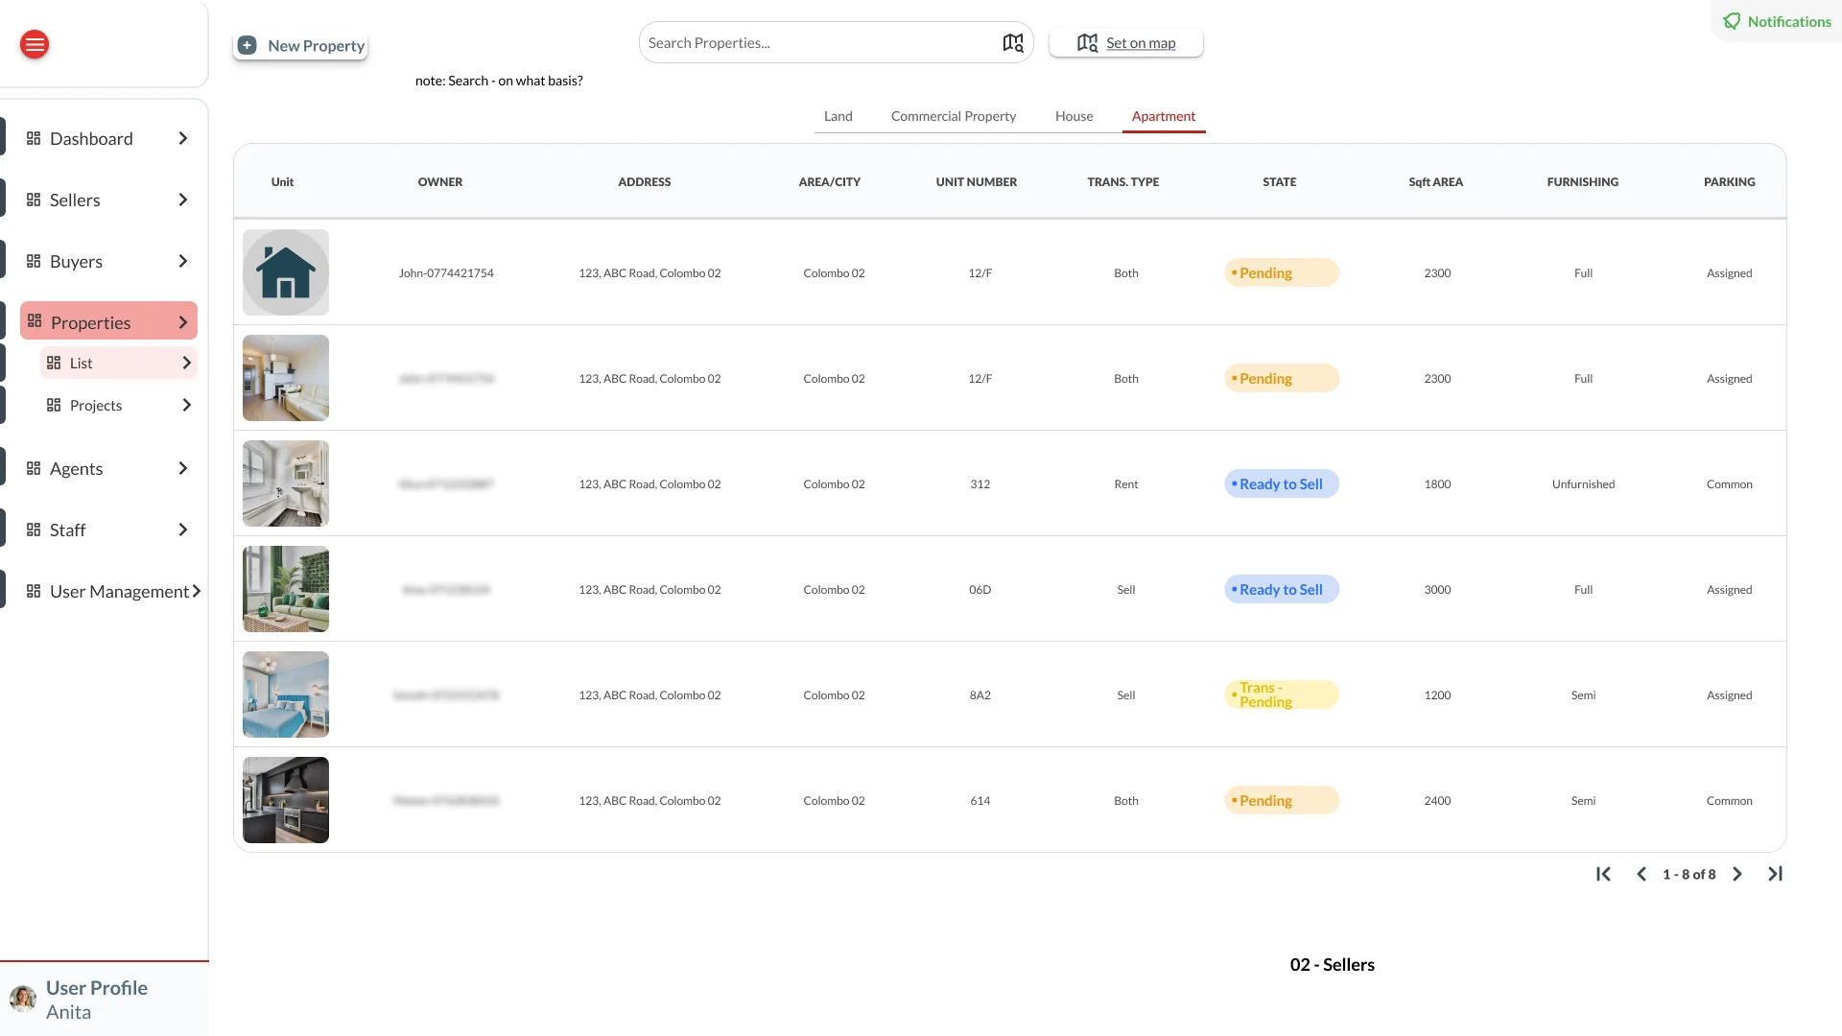The width and height of the screenshot is (1842, 1036).
Task: Expand the Agents menu chevron
Action: [x=183, y=468]
